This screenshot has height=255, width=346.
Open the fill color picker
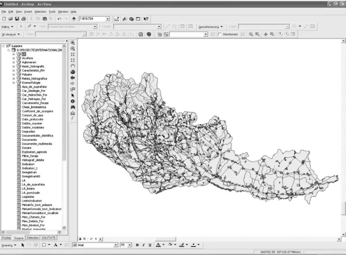[x=170, y=245]
